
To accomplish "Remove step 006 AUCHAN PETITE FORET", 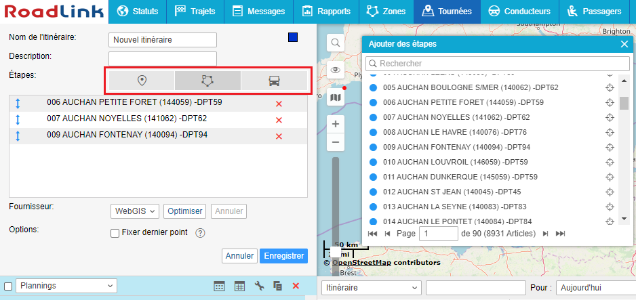I will point(279,104).
